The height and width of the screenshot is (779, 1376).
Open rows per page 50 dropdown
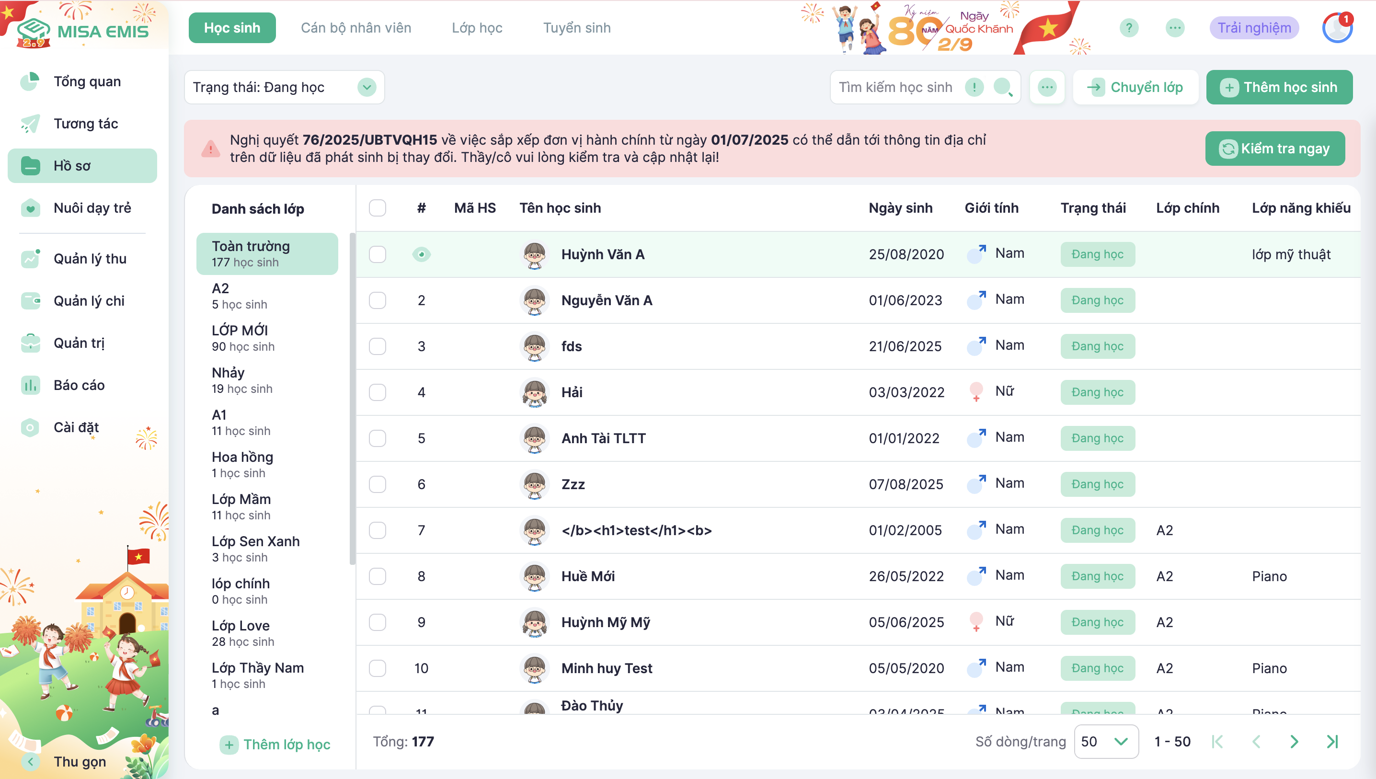1105,742
